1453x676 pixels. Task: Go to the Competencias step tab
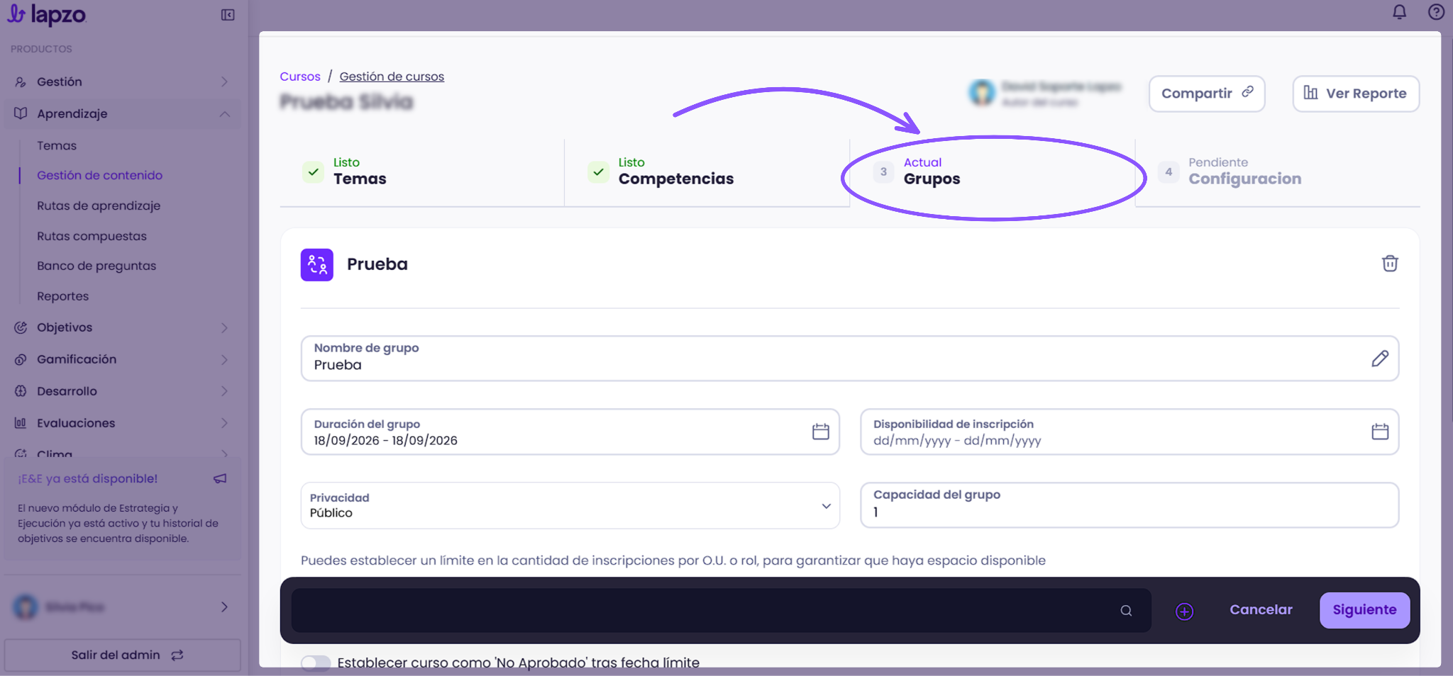(x=707, y=172)
